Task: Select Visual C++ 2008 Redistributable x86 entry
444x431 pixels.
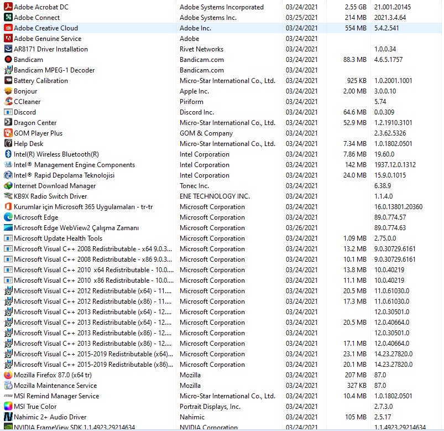Action: coord(93,259)
